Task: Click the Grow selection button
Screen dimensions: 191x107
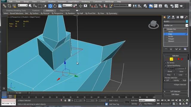Action: point(181,71)
